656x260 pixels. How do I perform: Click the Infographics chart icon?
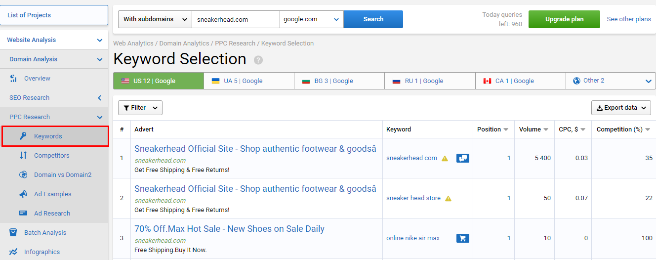click(x=13, y=252)
